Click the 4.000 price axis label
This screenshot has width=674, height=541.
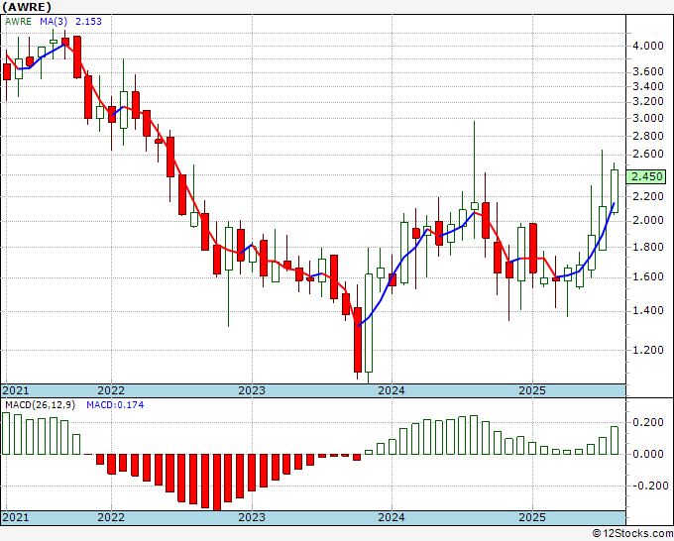point(649,46)
